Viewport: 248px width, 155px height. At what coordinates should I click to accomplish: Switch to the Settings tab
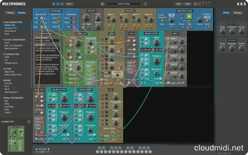237,13
